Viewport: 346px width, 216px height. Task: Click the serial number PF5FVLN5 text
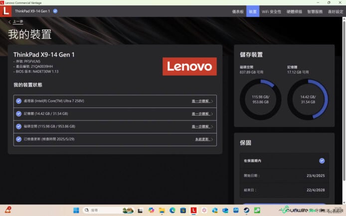pyautogui.click(x=27, y=61)
